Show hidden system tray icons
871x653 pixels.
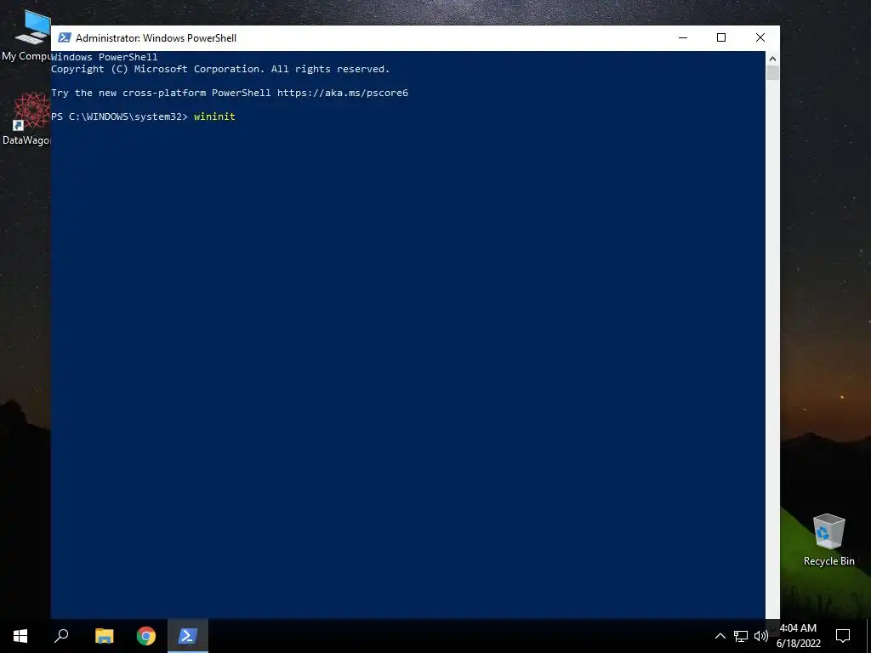(x=720, y=636)
